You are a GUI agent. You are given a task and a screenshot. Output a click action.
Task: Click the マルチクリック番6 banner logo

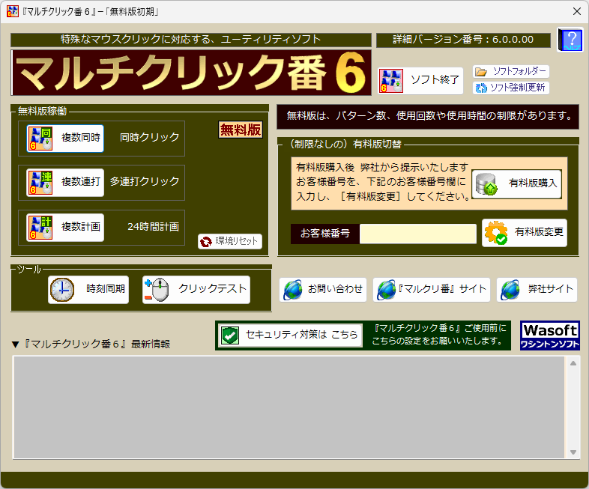pyautogui.click(x=191, y=73)
